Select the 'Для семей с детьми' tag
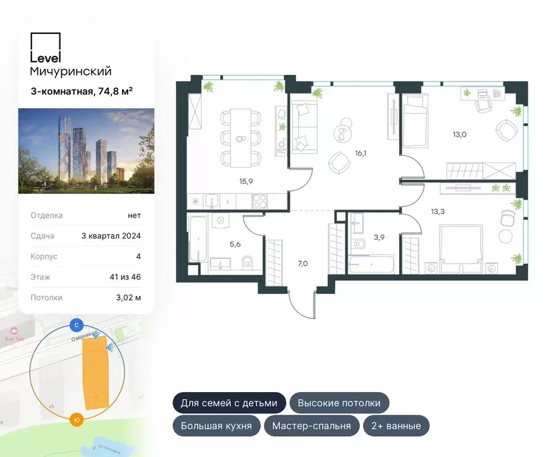Screen dimensions: 548x457 [229, 403]
